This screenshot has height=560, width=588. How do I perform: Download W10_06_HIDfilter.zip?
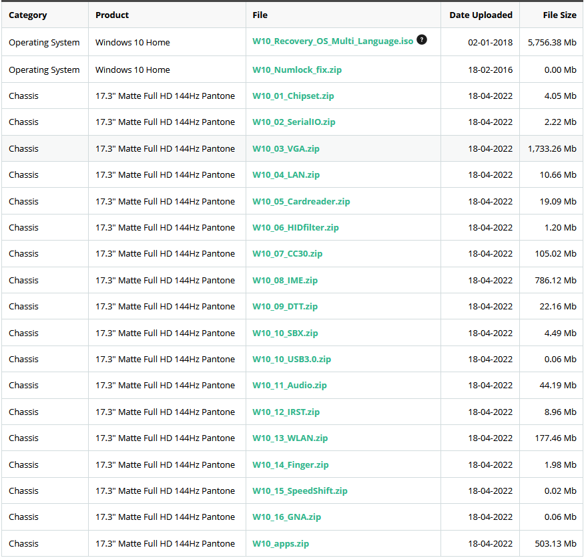(x=295, y=228)
